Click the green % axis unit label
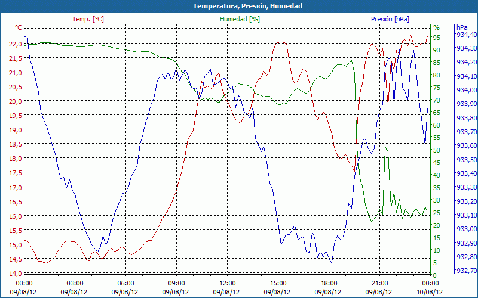Viewport: 478px width, 298px height. (437, 27)
